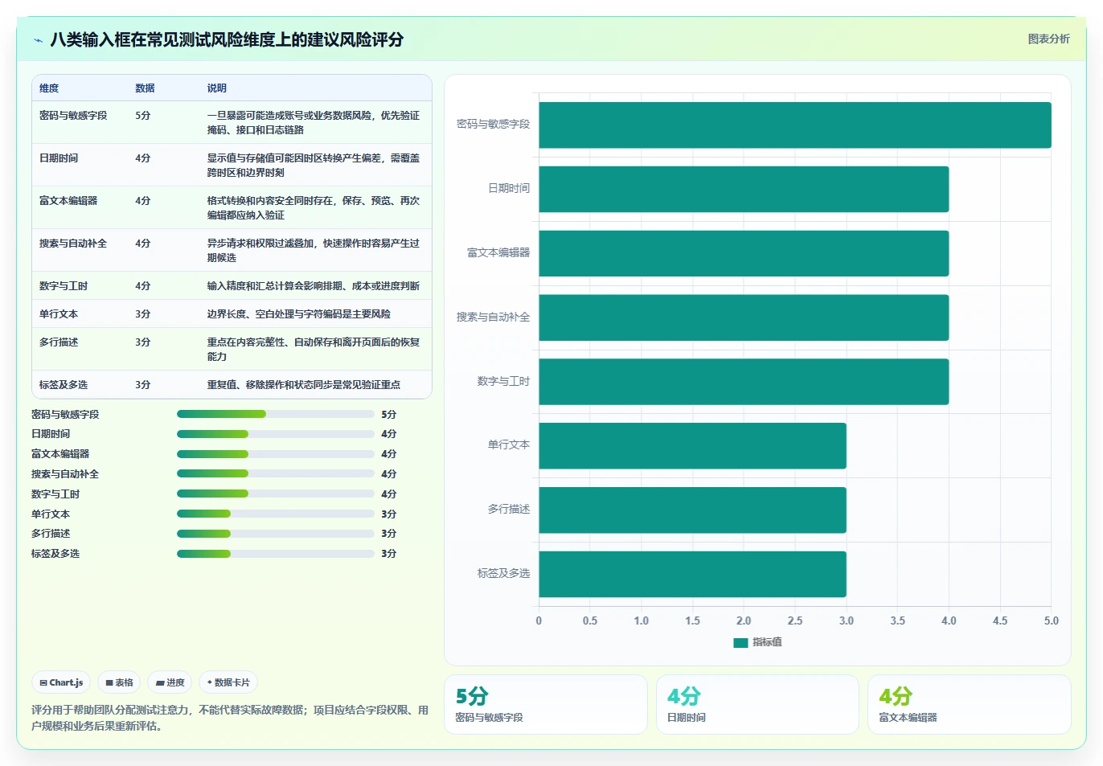Viewport: 1103px width, 766px height.
Task: Click the progress bar for 富文本编辑器
Action: coord(276,454)
